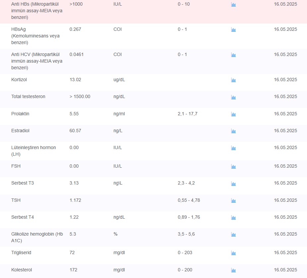Open Serbest T3 graph icon
This screenshot has height=278, width=307.
233,184
